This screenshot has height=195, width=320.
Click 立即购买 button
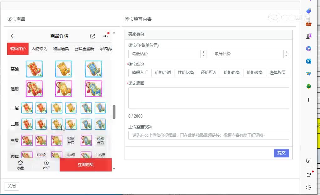(x=86, y=165)
